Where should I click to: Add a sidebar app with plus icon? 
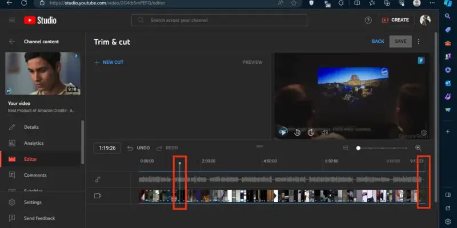[x=448, y=132]
